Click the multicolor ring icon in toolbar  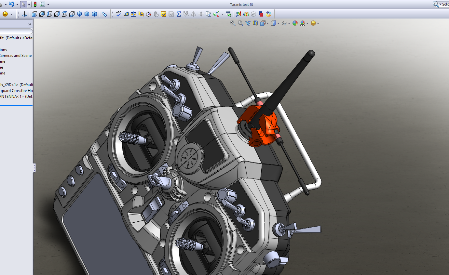[268, 14]
